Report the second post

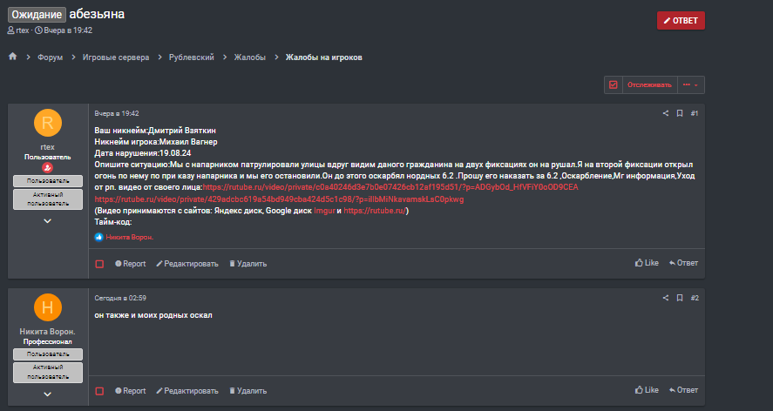click(x=130, y=391)
